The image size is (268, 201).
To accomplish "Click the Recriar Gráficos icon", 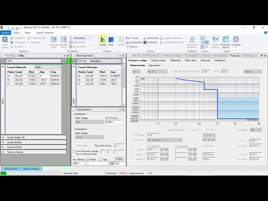I will pyautogui.click(x=216, y=40).
